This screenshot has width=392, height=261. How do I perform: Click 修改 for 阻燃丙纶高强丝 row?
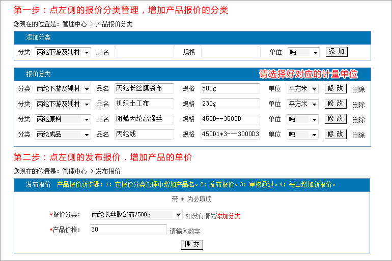335,119
